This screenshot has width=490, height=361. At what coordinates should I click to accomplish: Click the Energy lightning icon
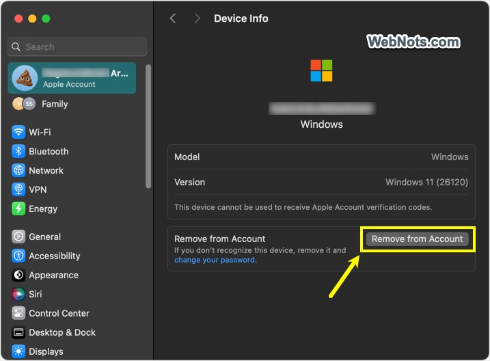coord(18,209)
